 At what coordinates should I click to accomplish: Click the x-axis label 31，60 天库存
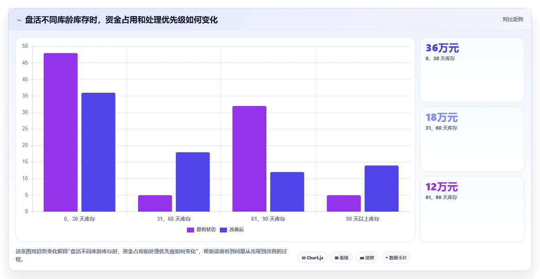tap(174, 219)
